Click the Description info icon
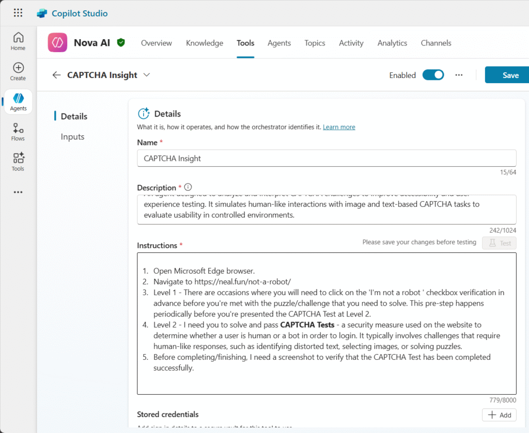Screen dimensions: 529x433 [x=188, y=187]
